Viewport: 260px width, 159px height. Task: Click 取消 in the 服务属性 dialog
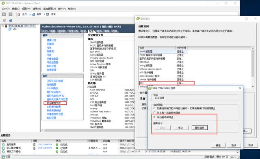pos(251,145)
